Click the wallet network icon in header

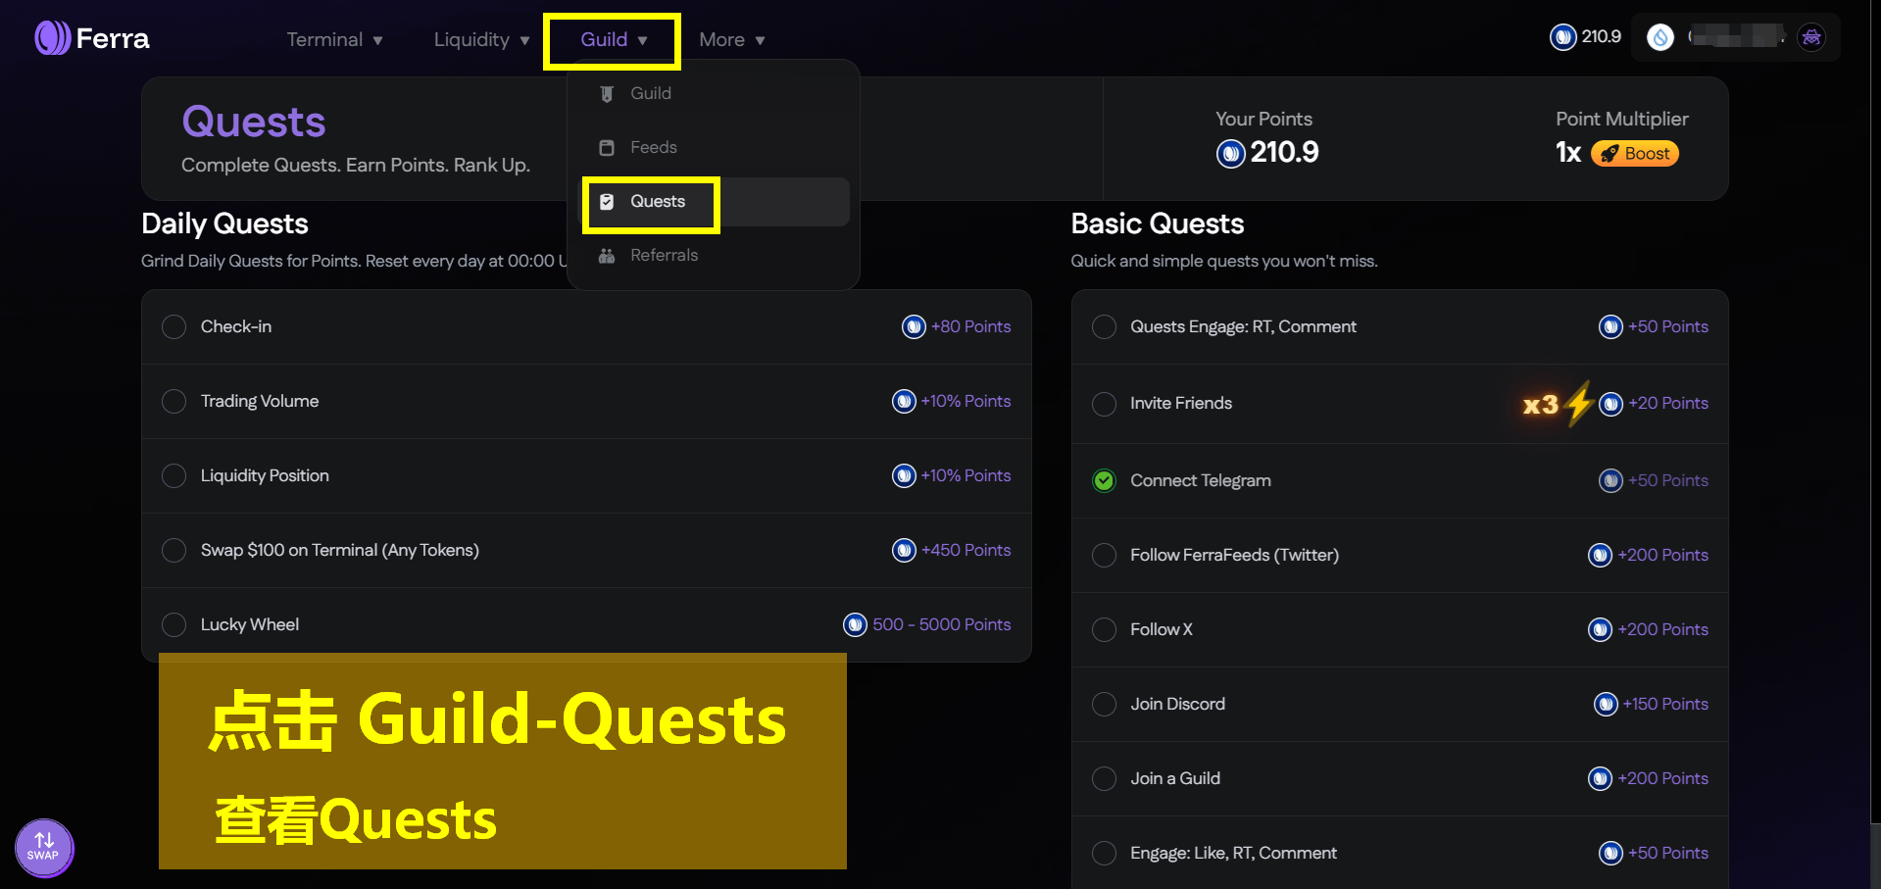(x=1659, y=37)
